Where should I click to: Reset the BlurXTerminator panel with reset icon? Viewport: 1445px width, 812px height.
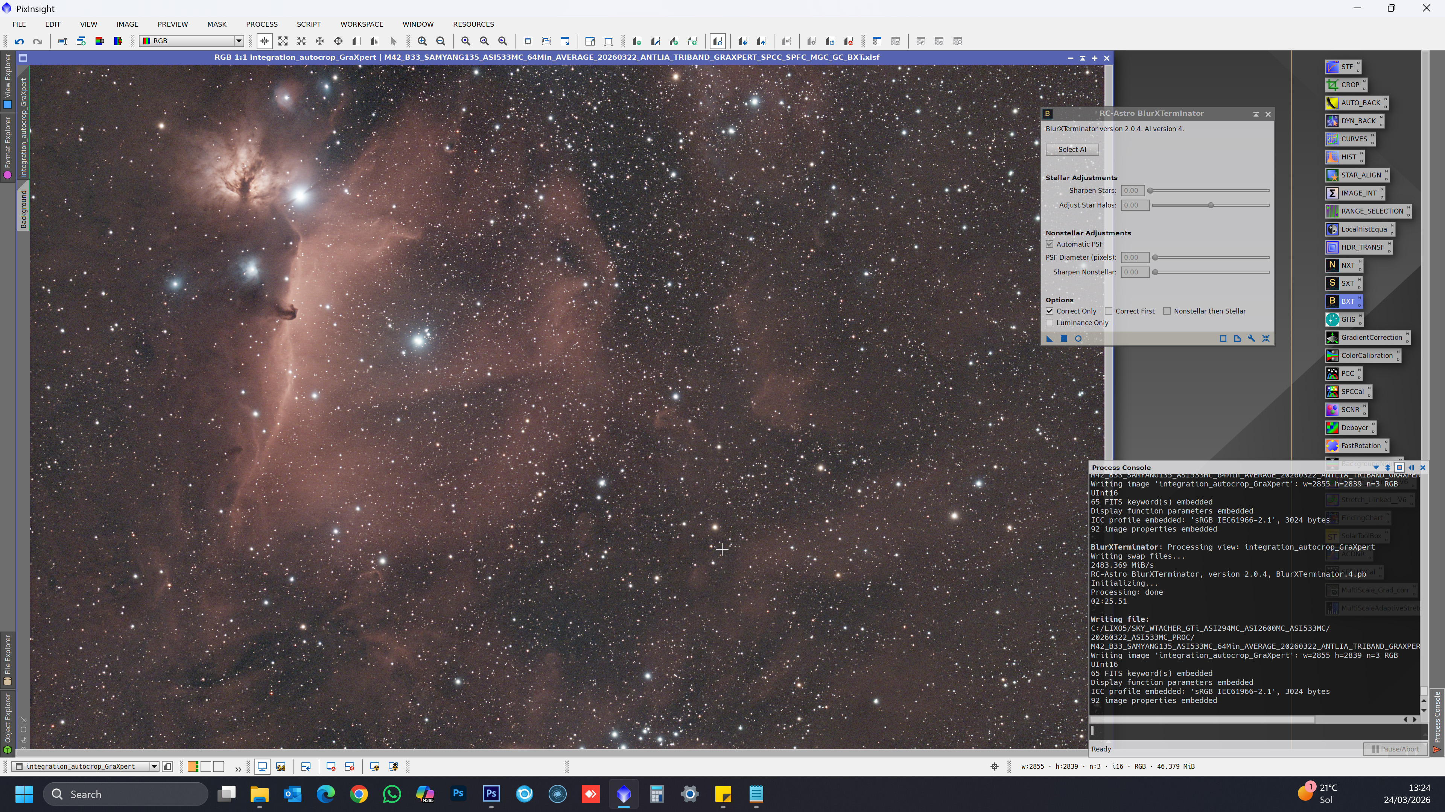[1266, 338]
